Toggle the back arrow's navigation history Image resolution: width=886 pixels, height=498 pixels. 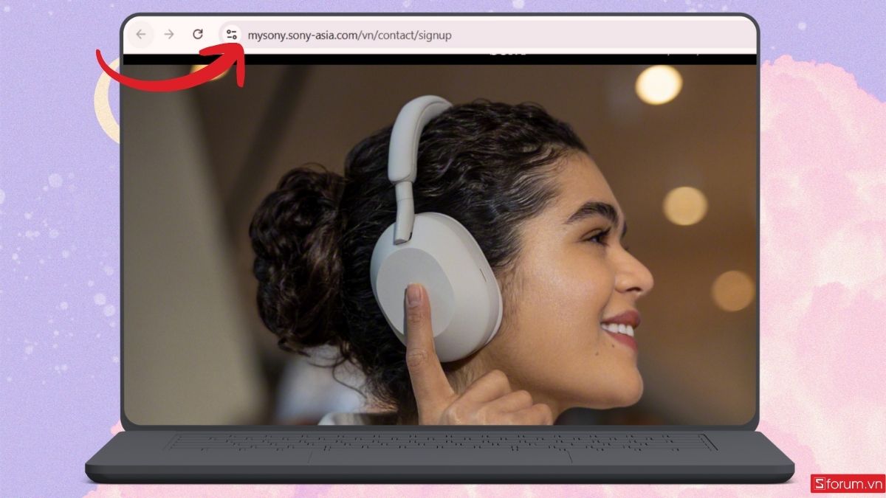click(x=140, y=34)
